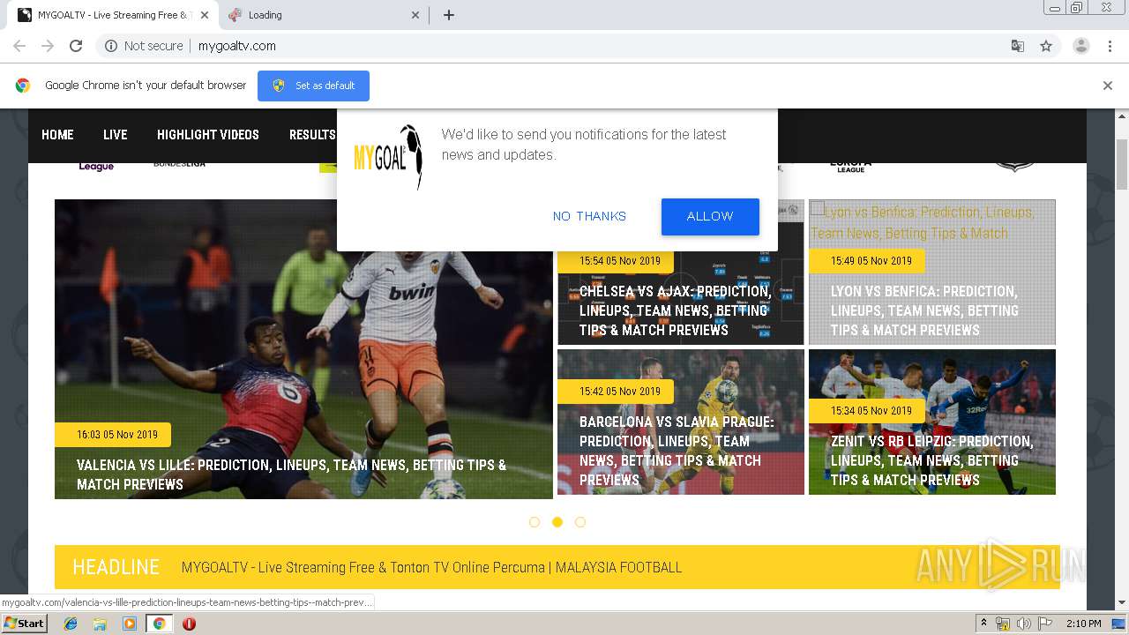Bookmark this page with the star icon
The width and height of the screenshot is (1129, 635).
1046,46
